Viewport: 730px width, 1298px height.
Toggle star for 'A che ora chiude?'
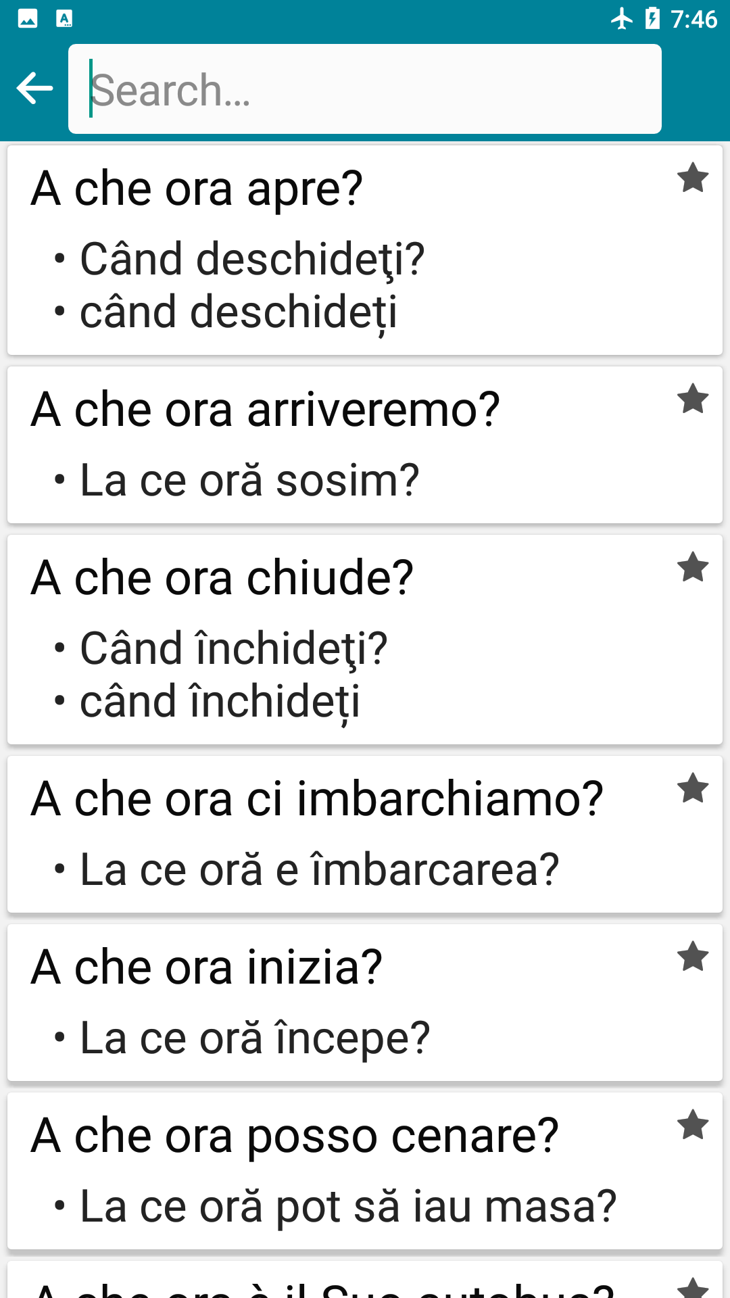693,567
